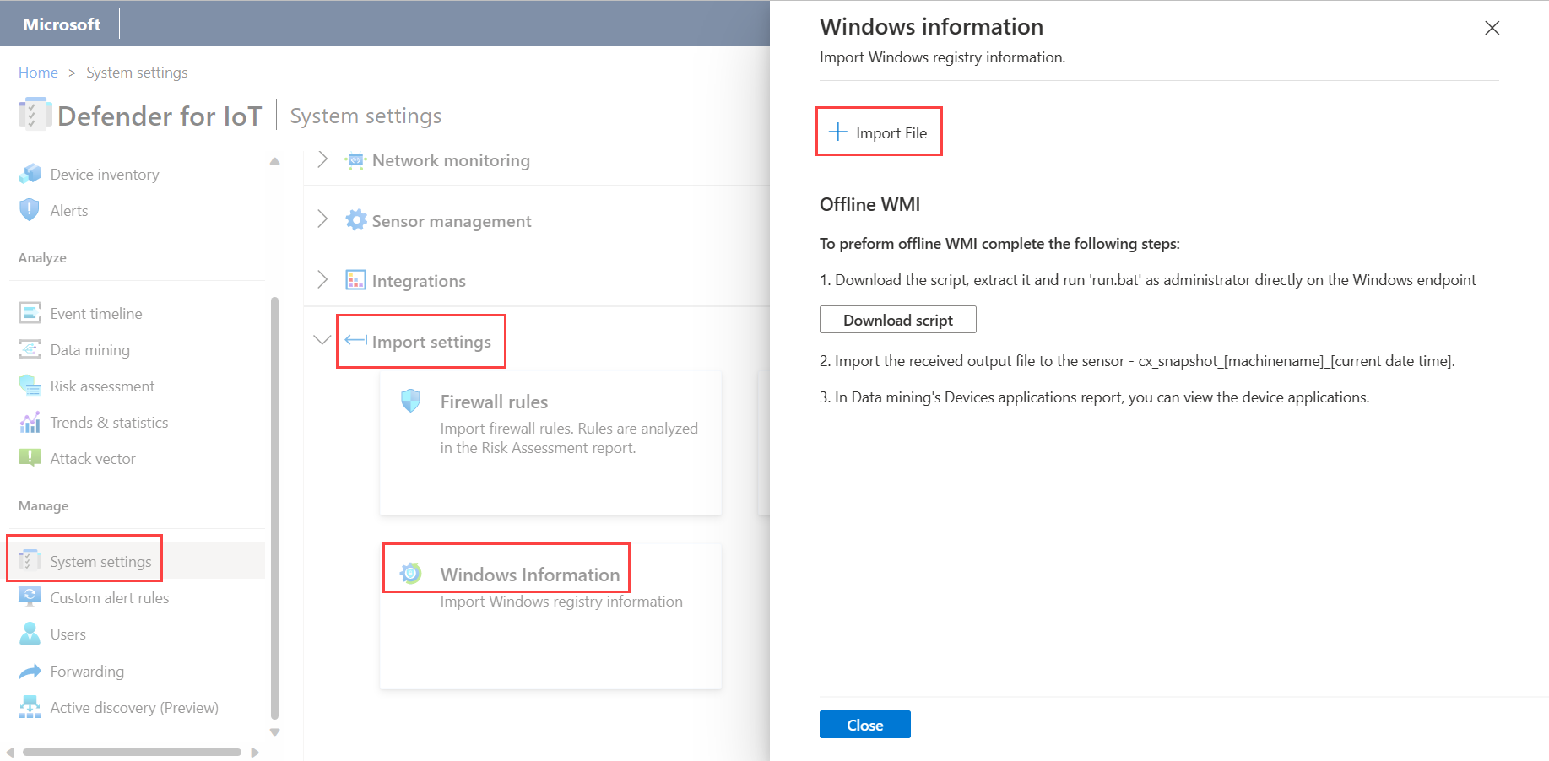
Task: Click the Network monitoring section icon
Action: [355, 160]
